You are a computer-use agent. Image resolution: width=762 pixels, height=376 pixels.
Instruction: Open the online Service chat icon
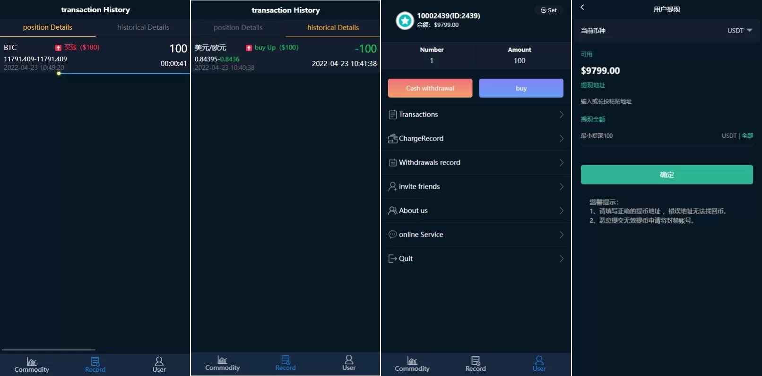point(392,234)
